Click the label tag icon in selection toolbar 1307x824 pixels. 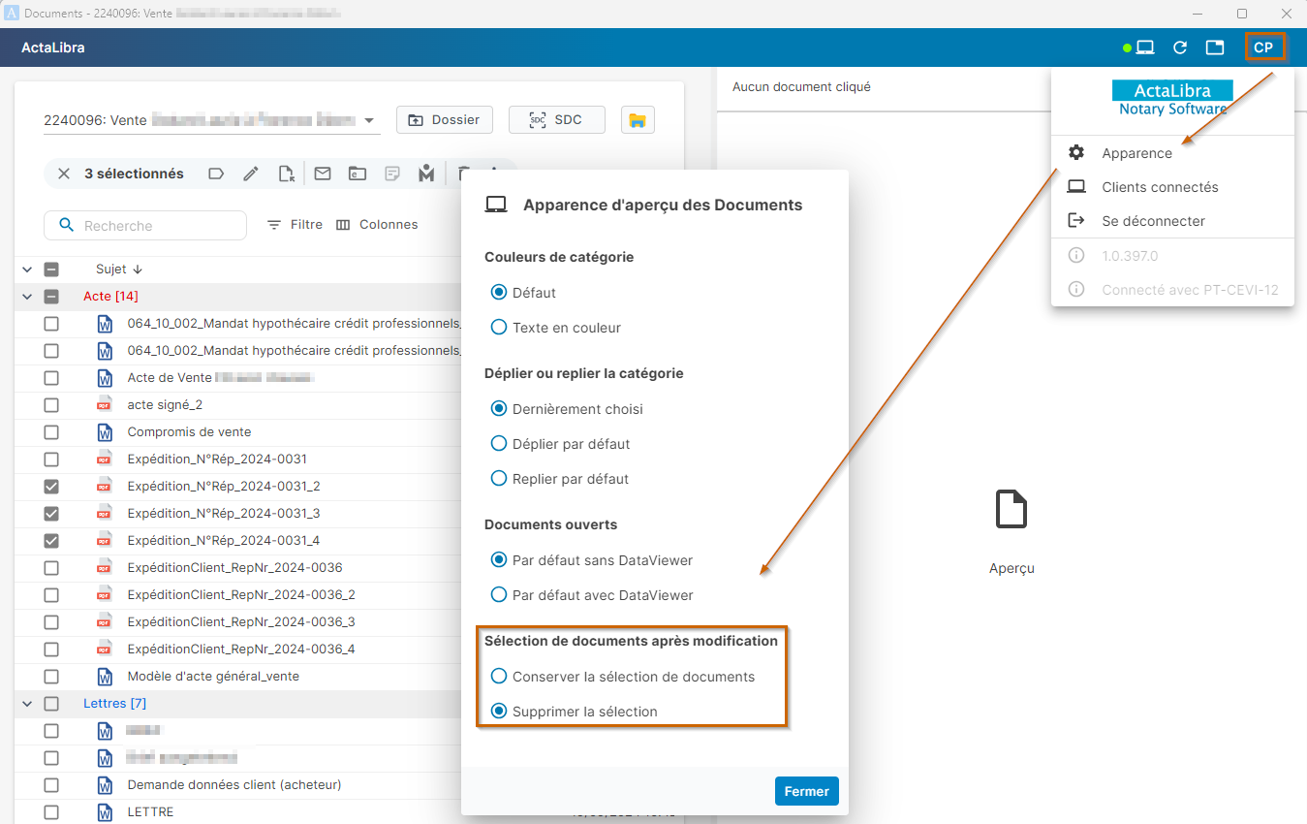pos(216,174)
